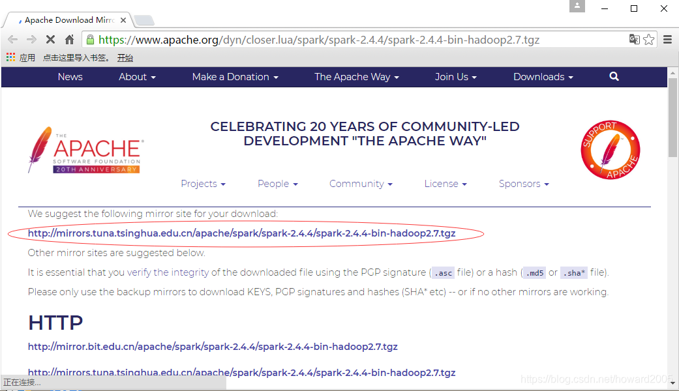Close the Apache Download Mirrors tab
This screenshot has width=679, height=391.
tap(123, 20)
